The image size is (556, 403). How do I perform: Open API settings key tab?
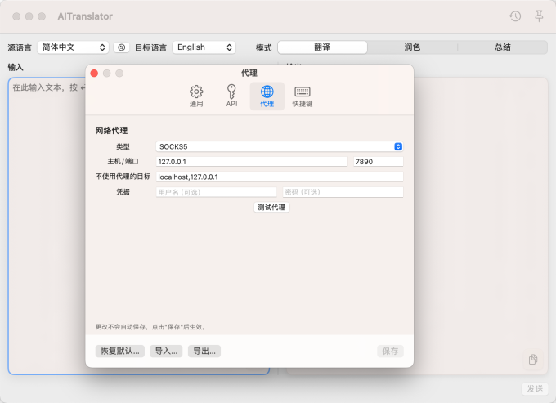231,96
